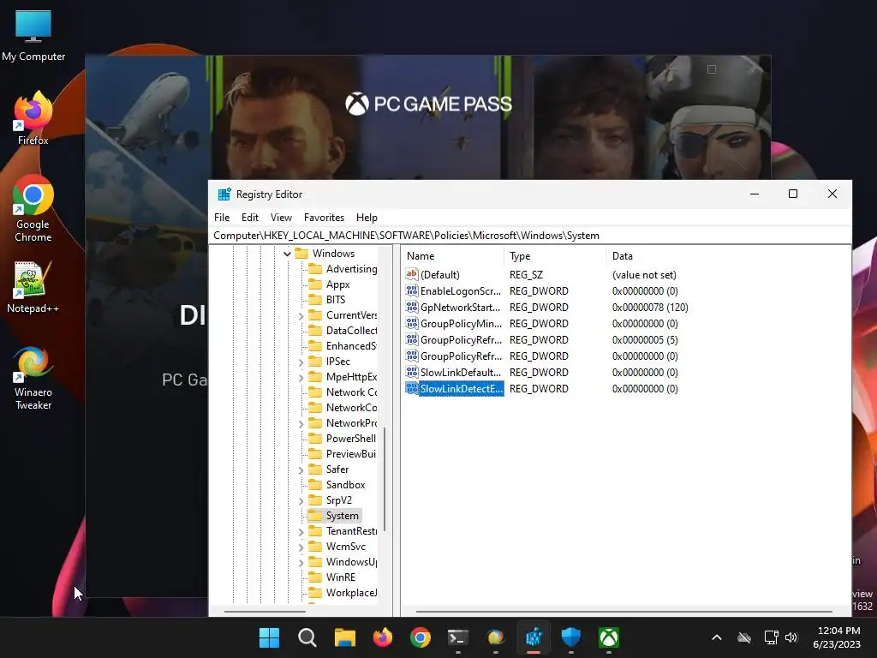Open the Edit menu in Registry Editor
877x658 pixels.
(x=249, y=218)
